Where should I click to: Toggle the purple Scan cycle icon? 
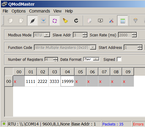[x=54, y=21]
